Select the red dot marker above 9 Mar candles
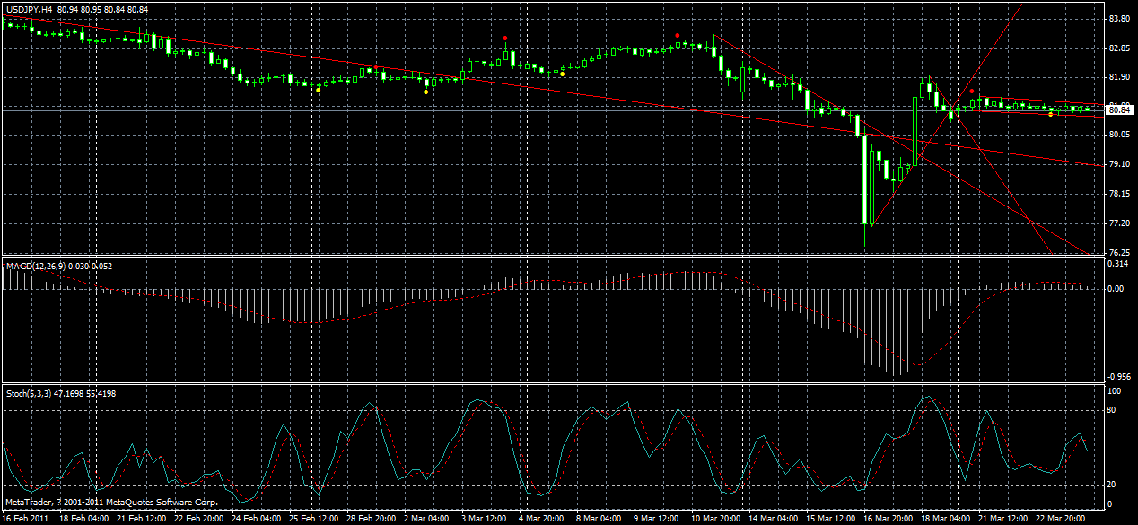The image size is (1138, 525). click(678, 36)
